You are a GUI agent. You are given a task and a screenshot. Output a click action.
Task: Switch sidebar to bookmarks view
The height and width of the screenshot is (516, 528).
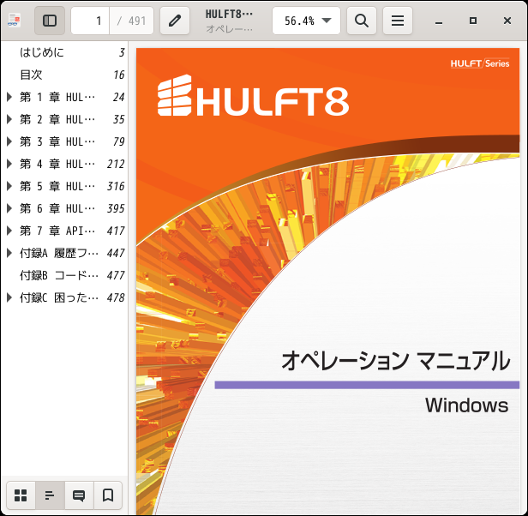click(x=108, y=495)
